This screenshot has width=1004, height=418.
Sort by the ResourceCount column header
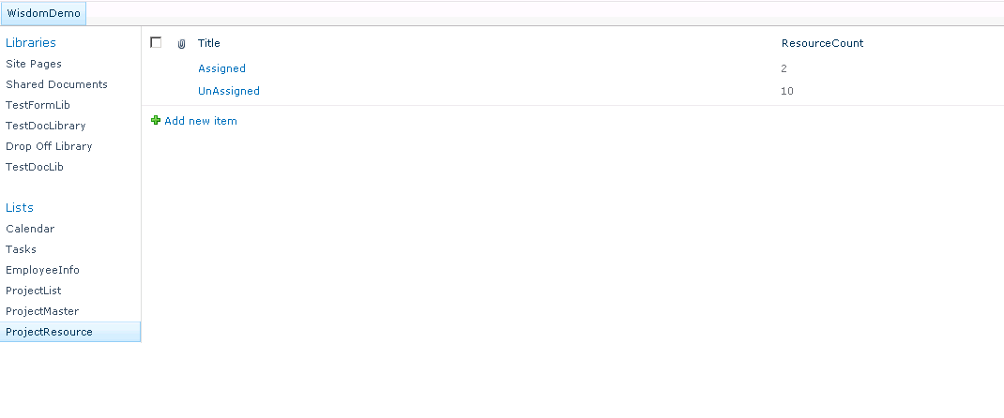822,43
